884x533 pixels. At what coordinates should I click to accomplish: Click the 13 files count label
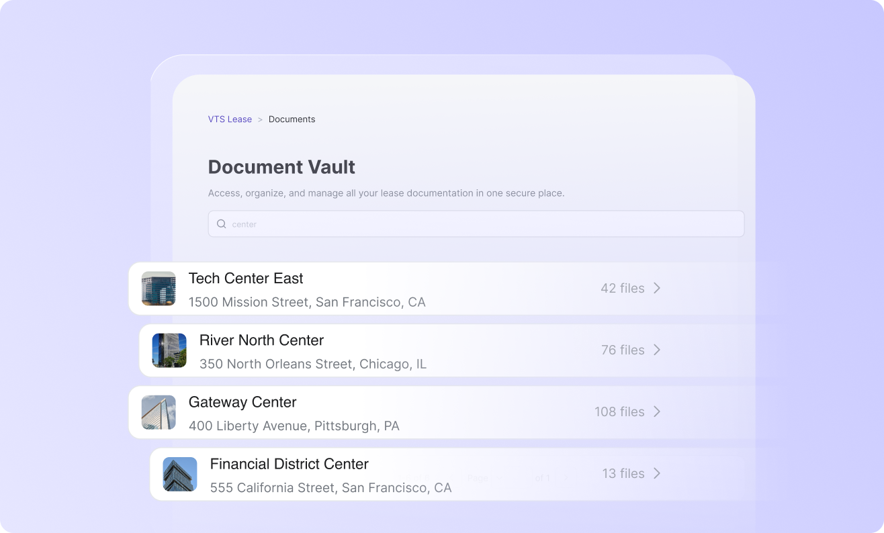(623, 473)
